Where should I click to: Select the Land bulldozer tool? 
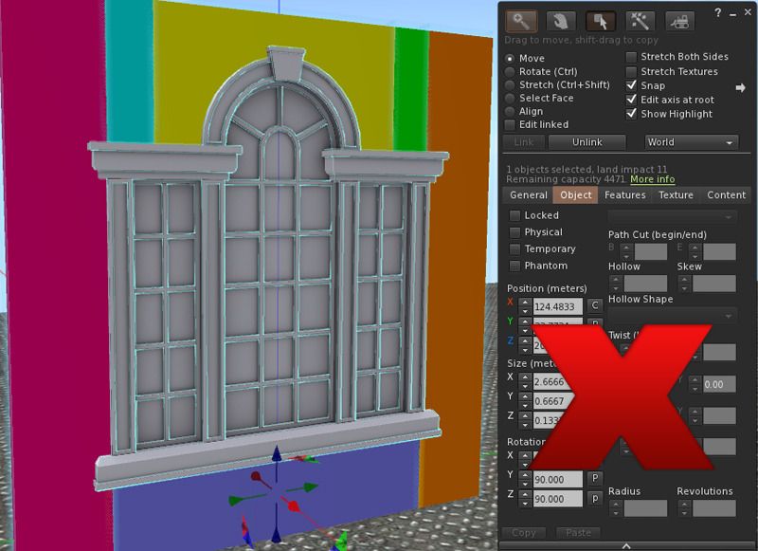[679, 21]
